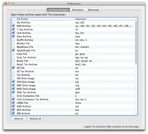148x134 pixels.
Task: Click the 'bin, macbin' extensions cell
Action: click(x=82, y=47)
